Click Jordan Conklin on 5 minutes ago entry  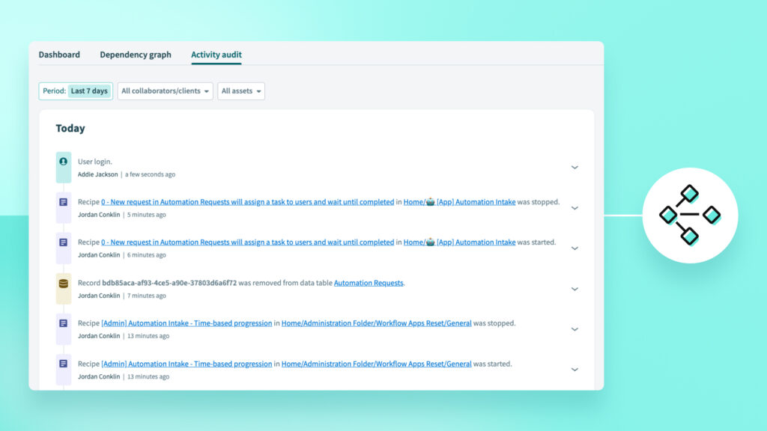click(99, 215)
